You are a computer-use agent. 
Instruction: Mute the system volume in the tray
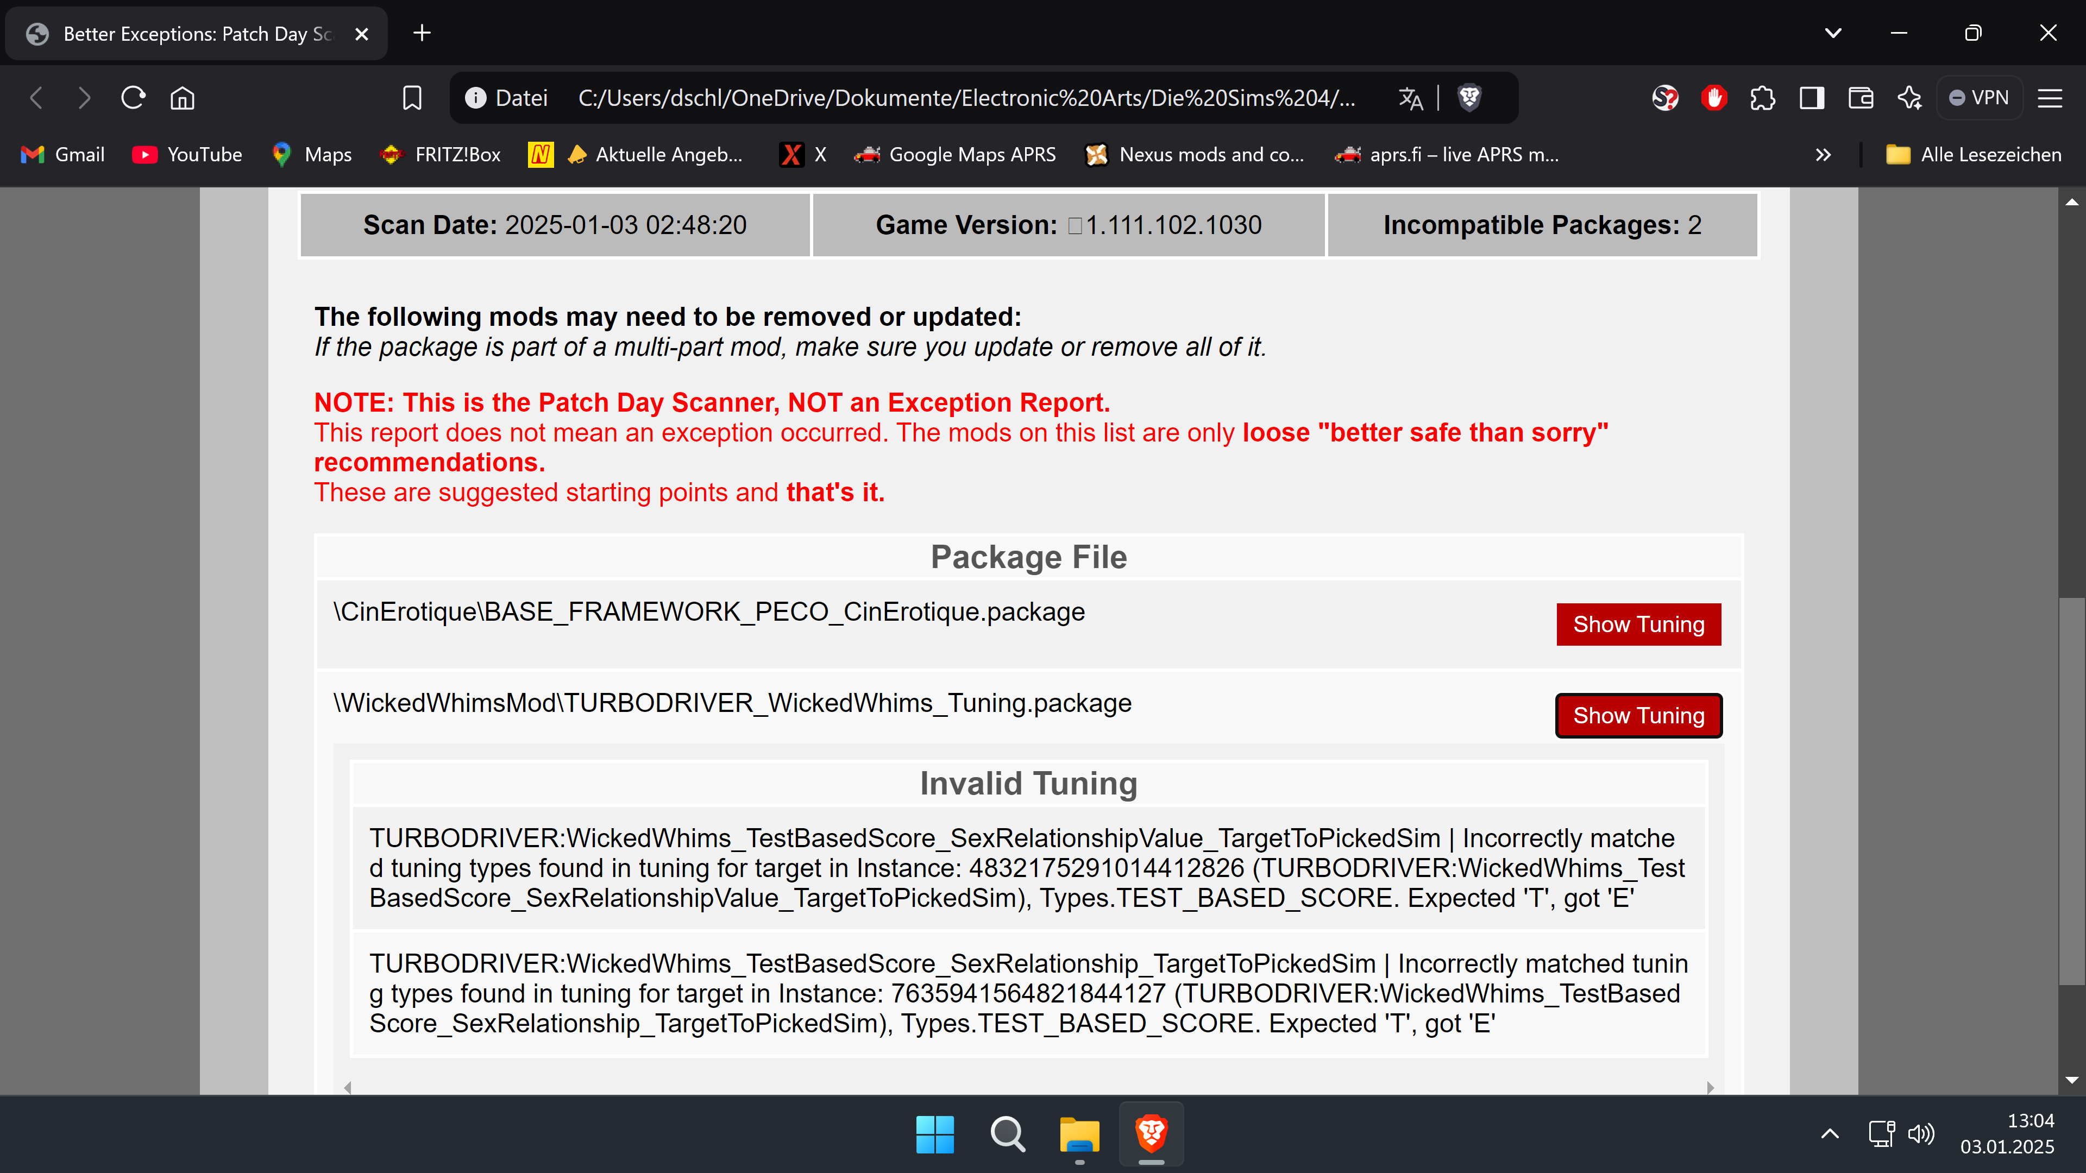coord(1921,1134)
